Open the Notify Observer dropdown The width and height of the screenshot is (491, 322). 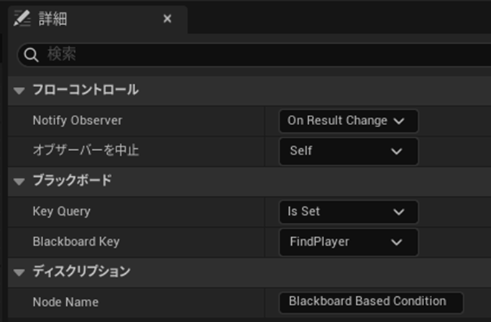[x=348, y=121]
